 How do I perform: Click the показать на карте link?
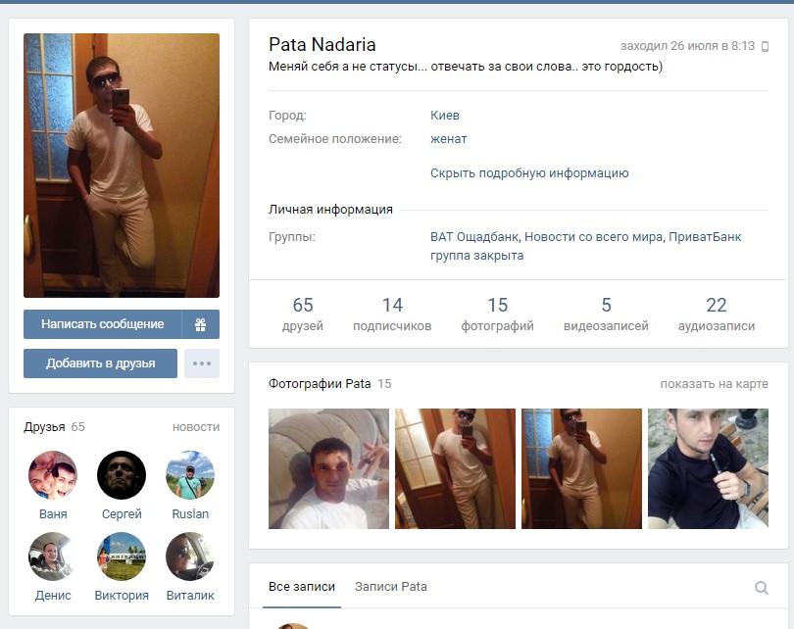coord(714,384)
